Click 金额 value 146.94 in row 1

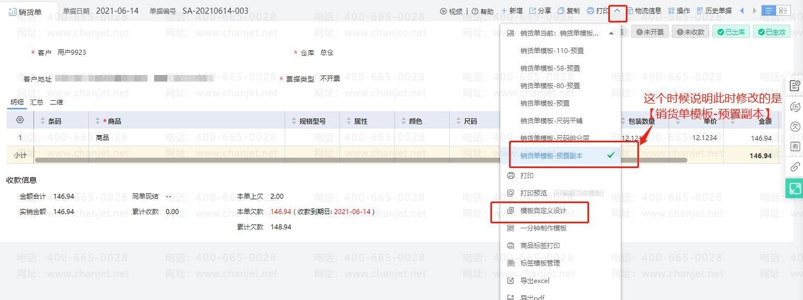pos(760,138)
